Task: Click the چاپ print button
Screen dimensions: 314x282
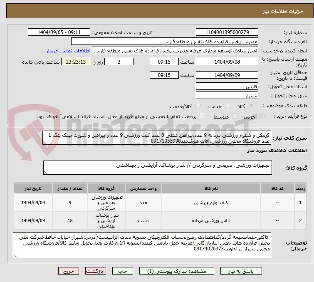Action: click(123, 271)
